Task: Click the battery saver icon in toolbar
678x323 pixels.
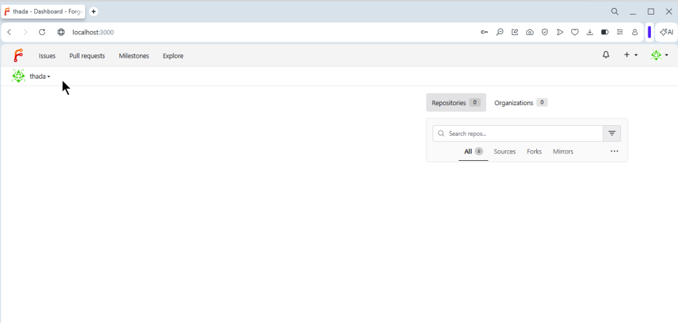Action: tap(605, 32)
